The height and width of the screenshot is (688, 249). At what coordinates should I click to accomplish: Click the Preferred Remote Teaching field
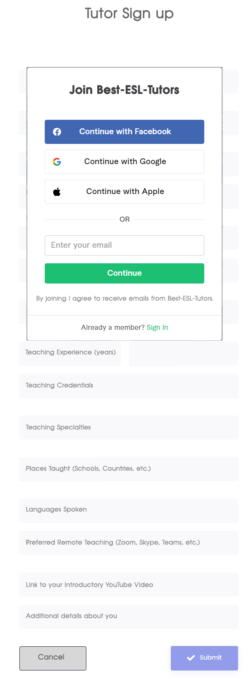pos(128,543)
